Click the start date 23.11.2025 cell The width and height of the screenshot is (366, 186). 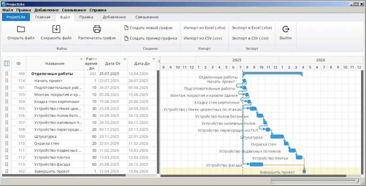click(x=109, y=137)
